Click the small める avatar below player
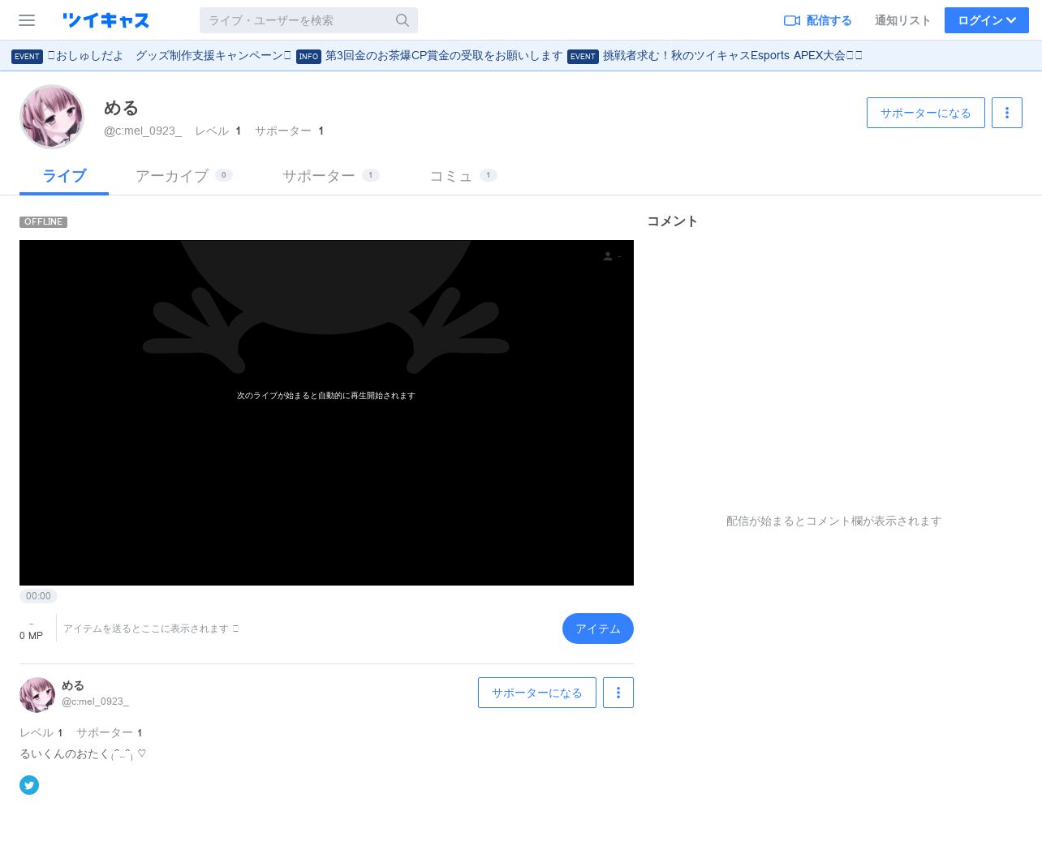The width and height of the screenshot is (1042, 854). 37,695
